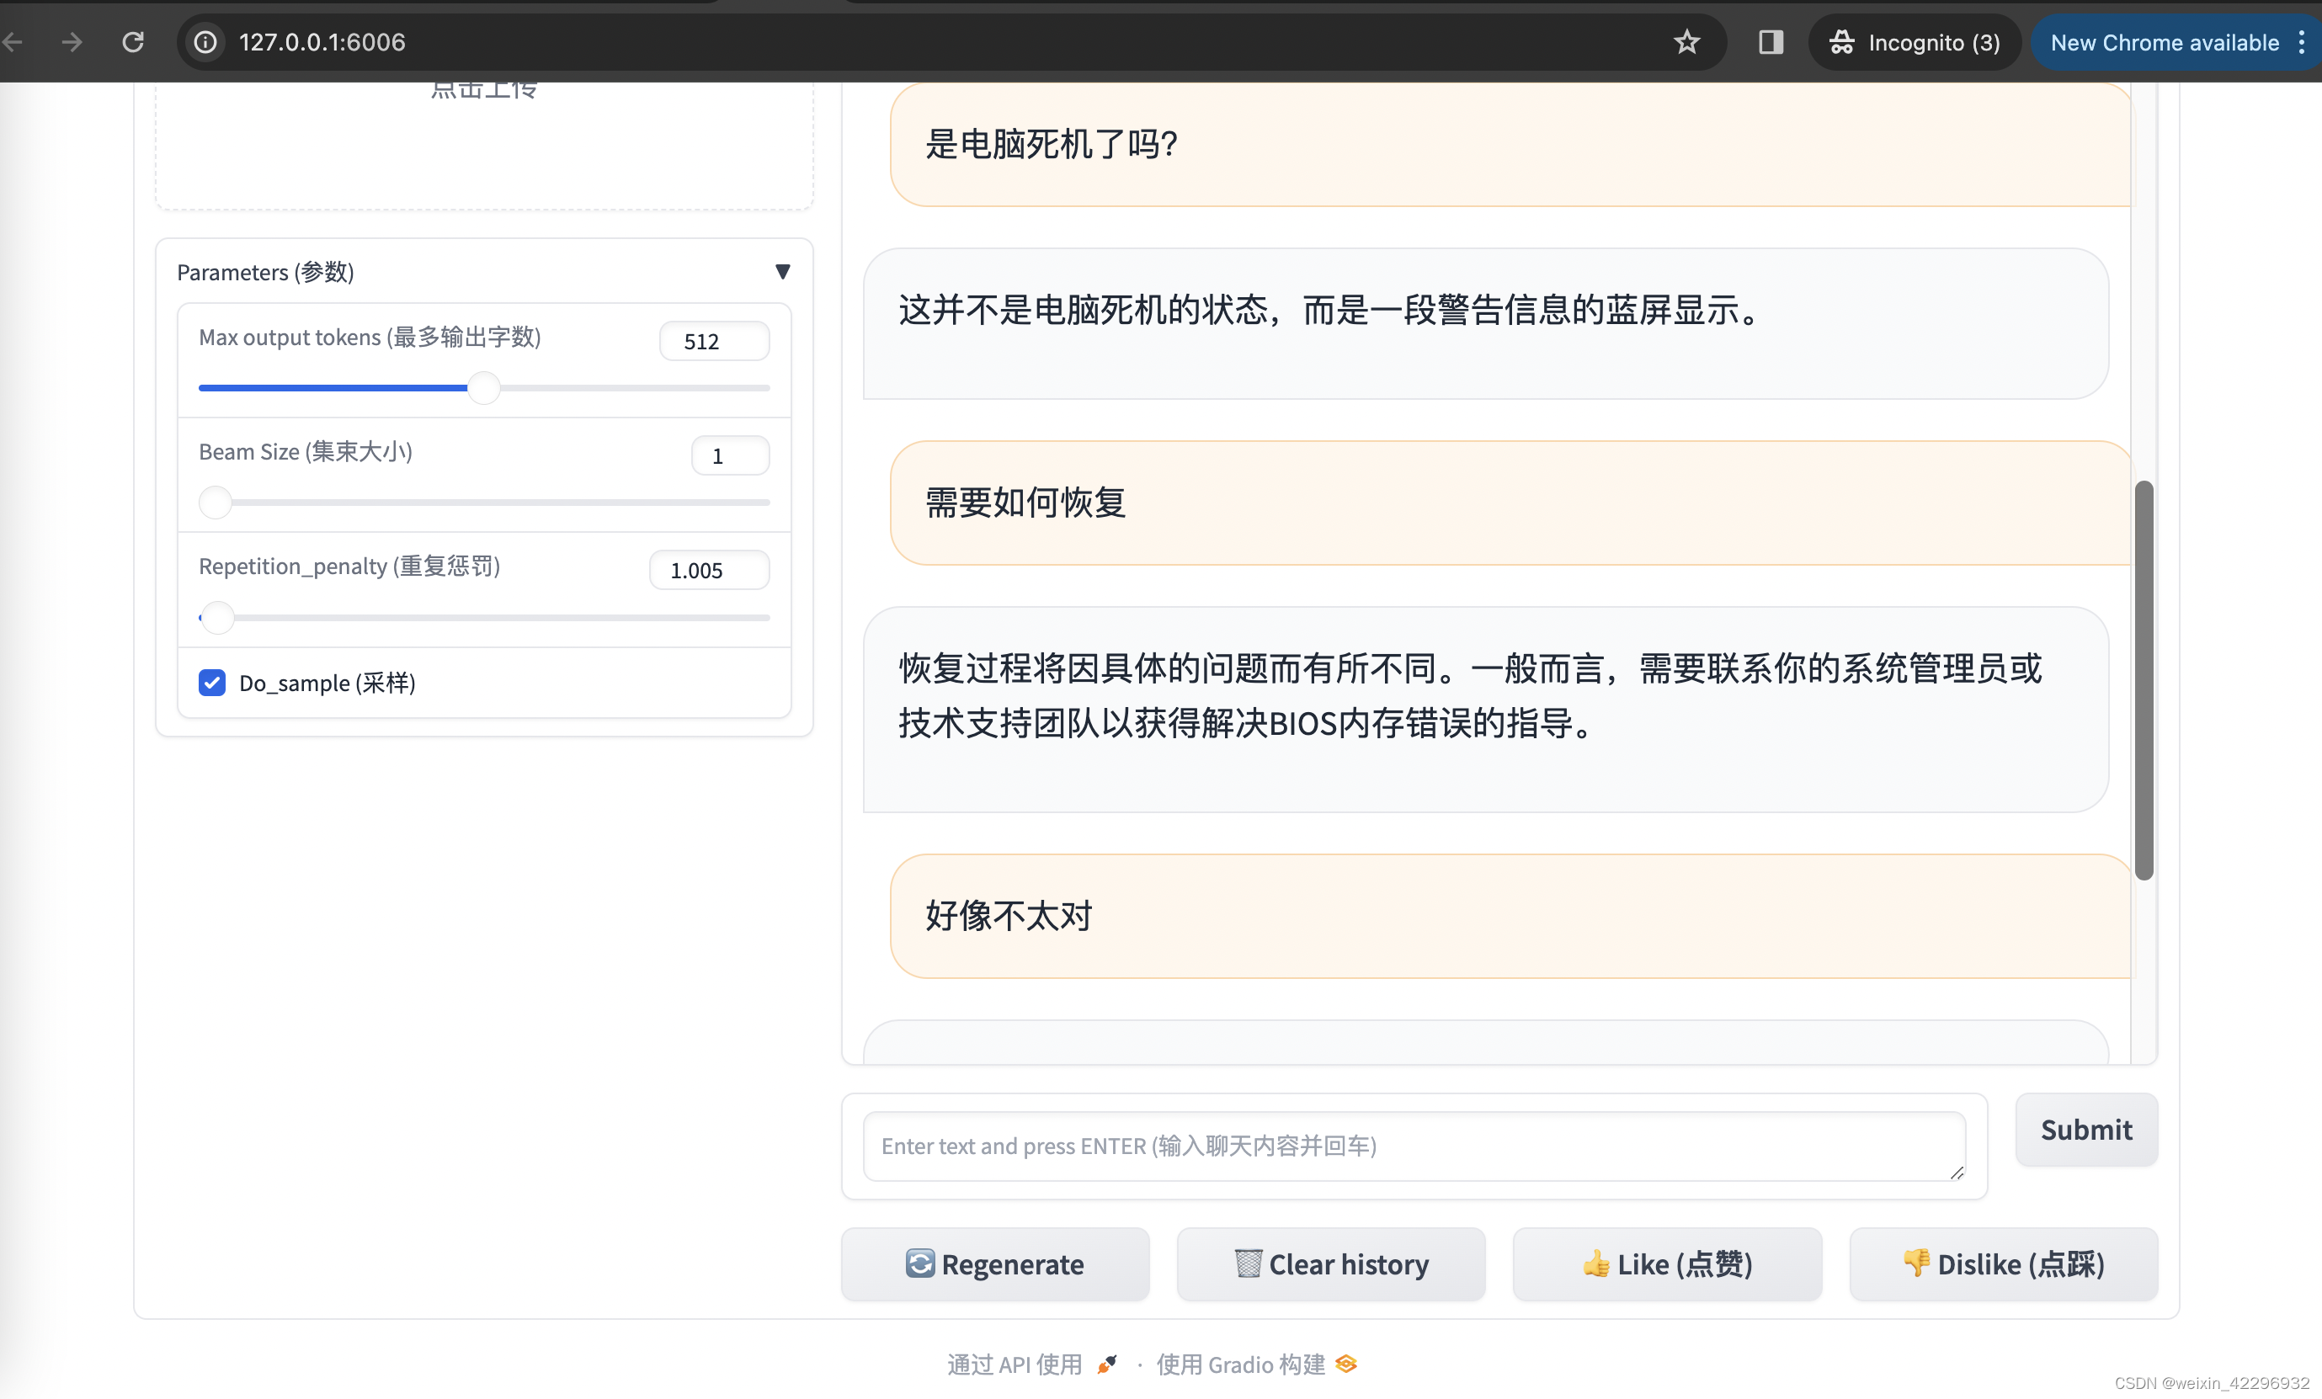Open the browser side panel icon

(x=1771, y=42)
